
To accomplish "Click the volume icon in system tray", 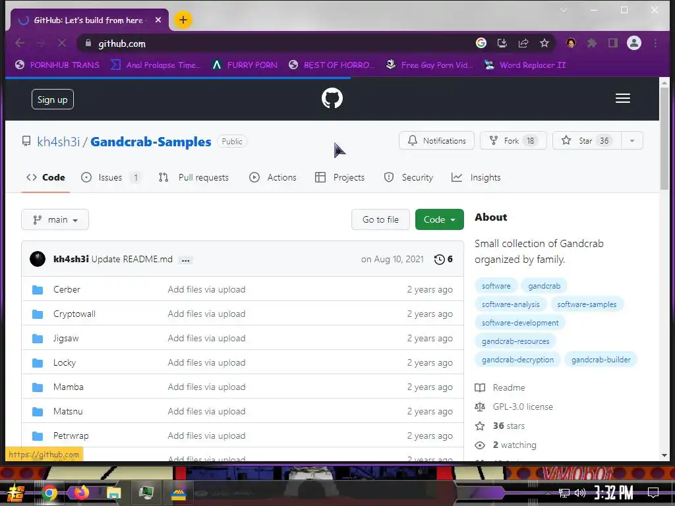I will click(580, 493).
